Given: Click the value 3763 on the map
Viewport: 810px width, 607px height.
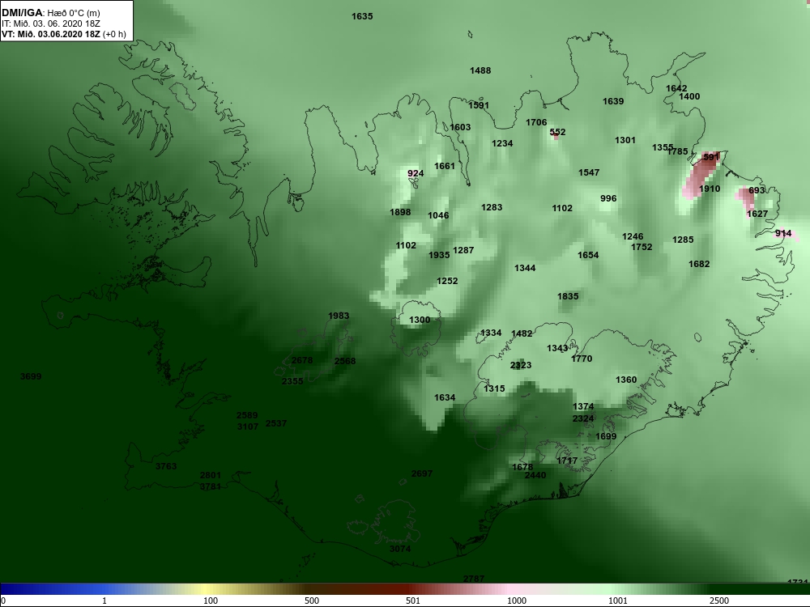Looking at the screenshot, I should pos(166,467).
